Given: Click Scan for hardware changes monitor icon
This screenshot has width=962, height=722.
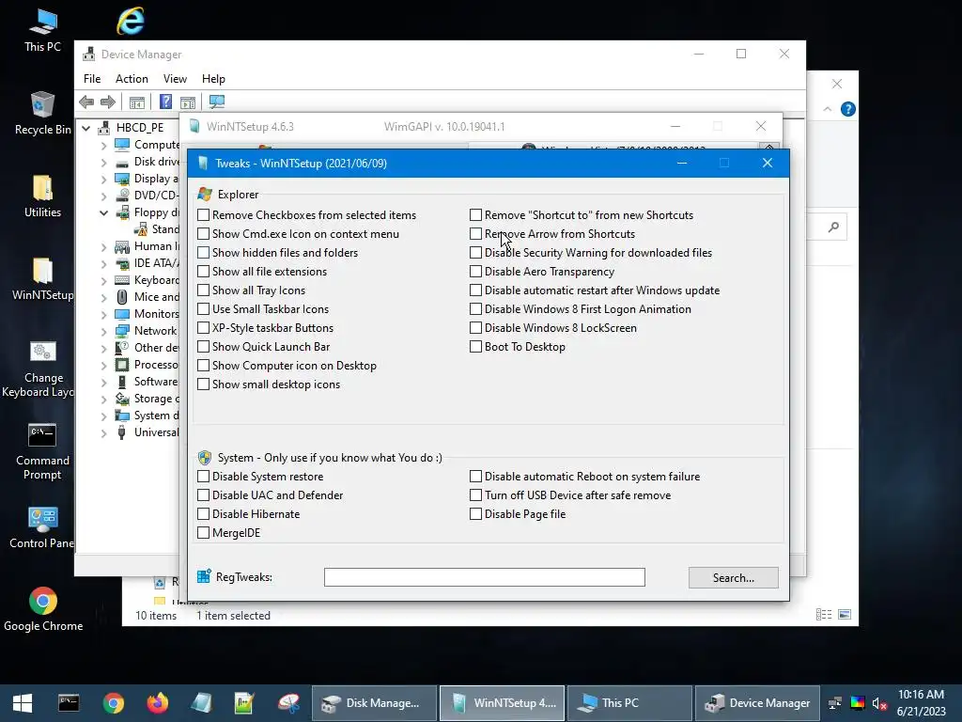Looking at the screenshot, I should click(217, 102).
